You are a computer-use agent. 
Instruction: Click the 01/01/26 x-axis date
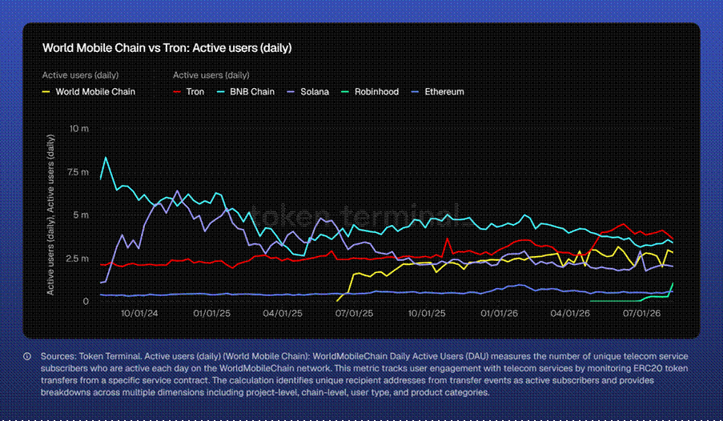tap(500, 313)
